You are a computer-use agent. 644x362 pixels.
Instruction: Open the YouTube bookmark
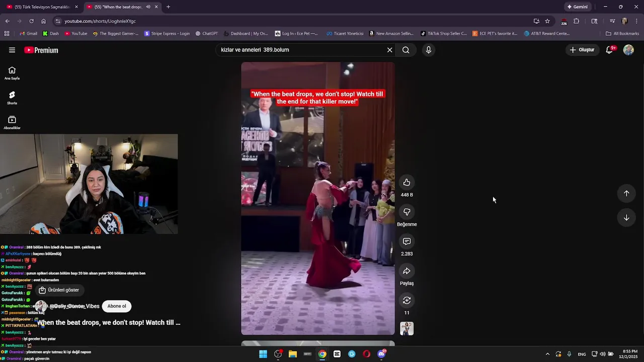[x=76, y=34]
